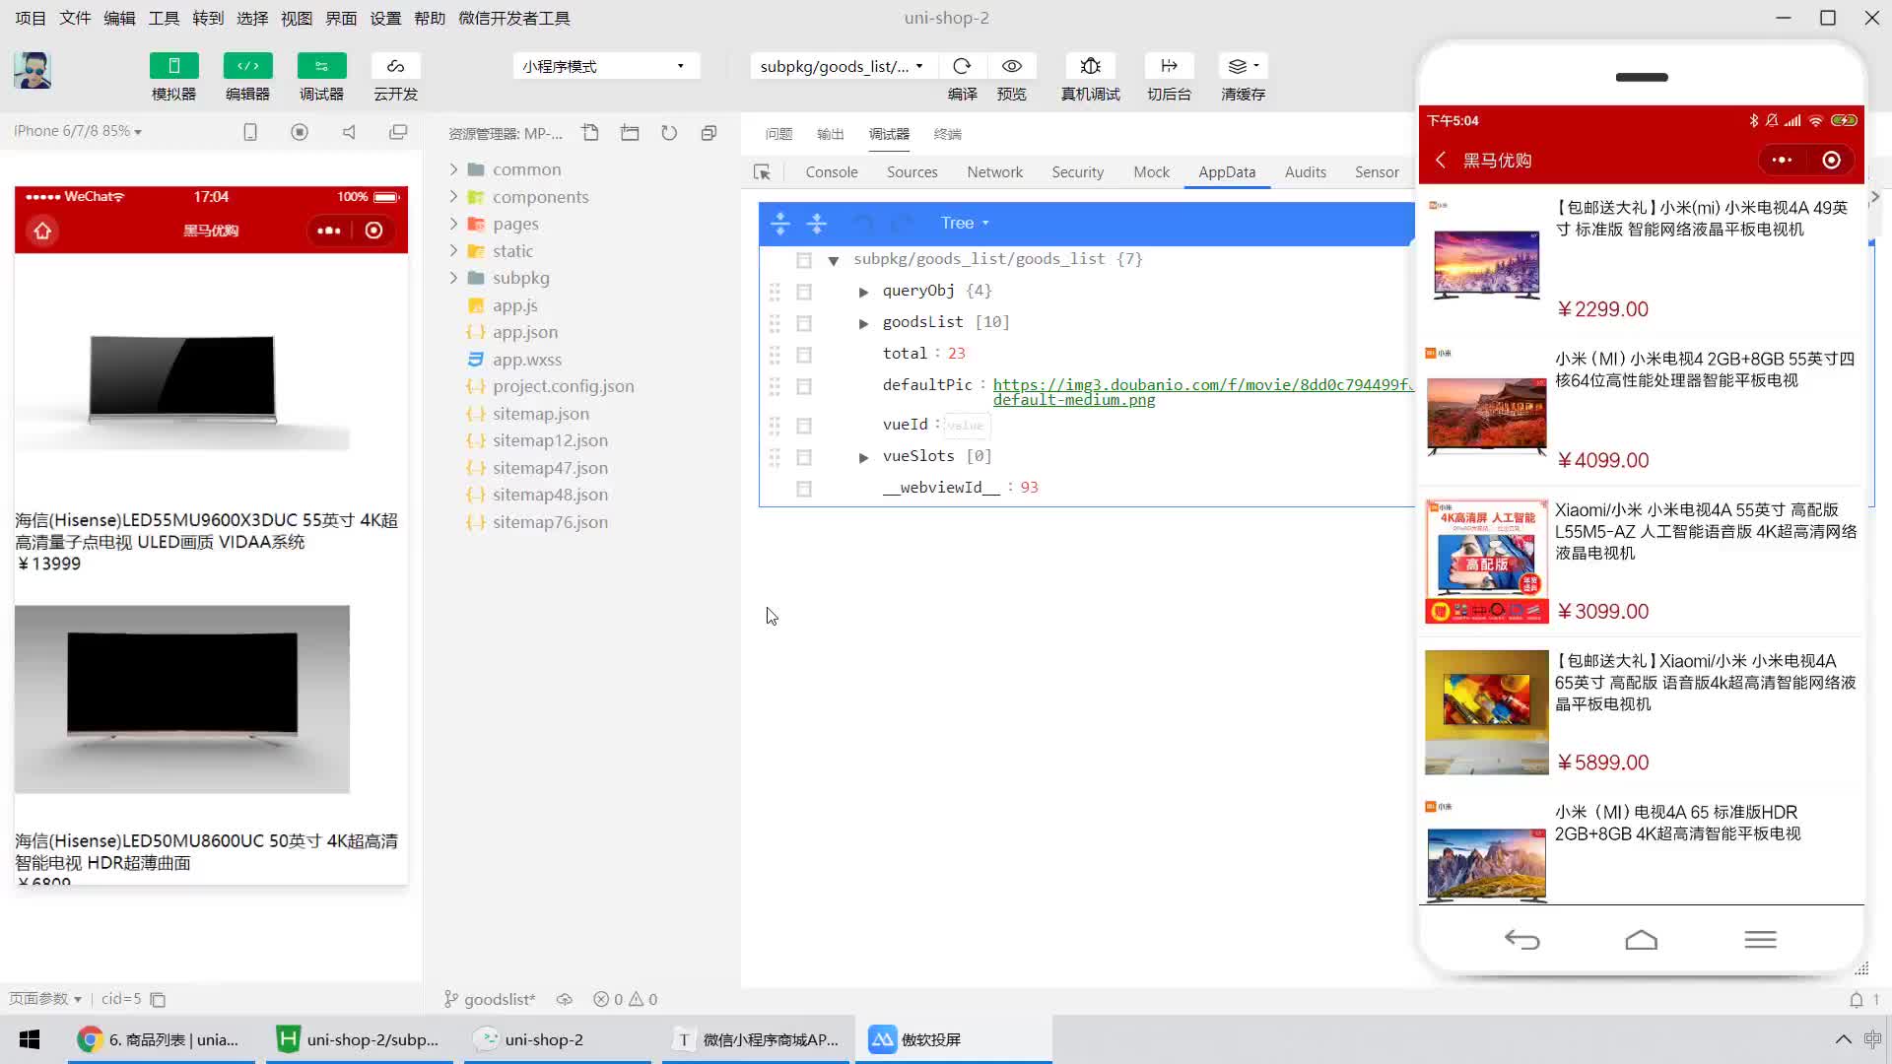
Task: Open the Mock tab
Action: 1151,172
